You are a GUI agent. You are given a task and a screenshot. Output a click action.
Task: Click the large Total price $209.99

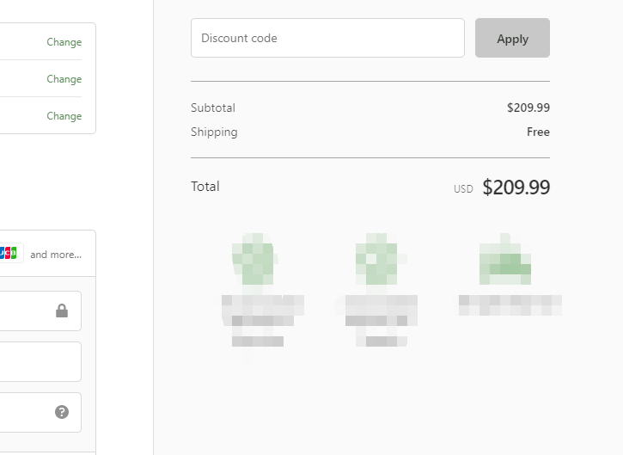[x=516, y=188]
